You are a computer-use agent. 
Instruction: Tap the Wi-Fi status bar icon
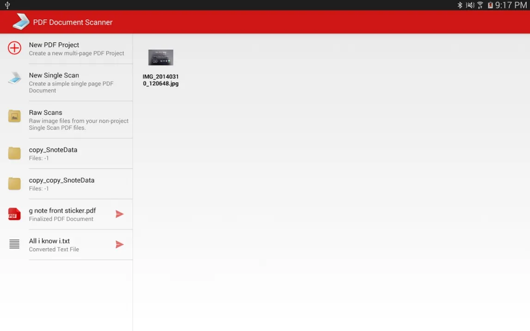[480, 5]
